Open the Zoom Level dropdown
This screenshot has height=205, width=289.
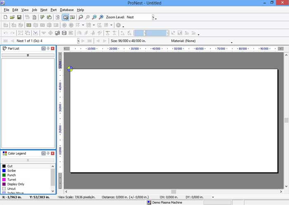(154, 18)
